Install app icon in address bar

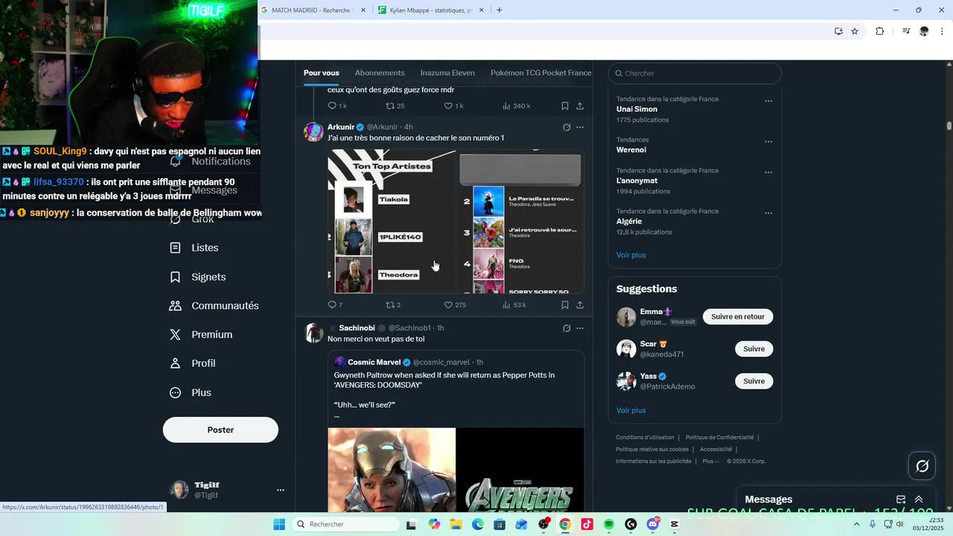point(838,31)
